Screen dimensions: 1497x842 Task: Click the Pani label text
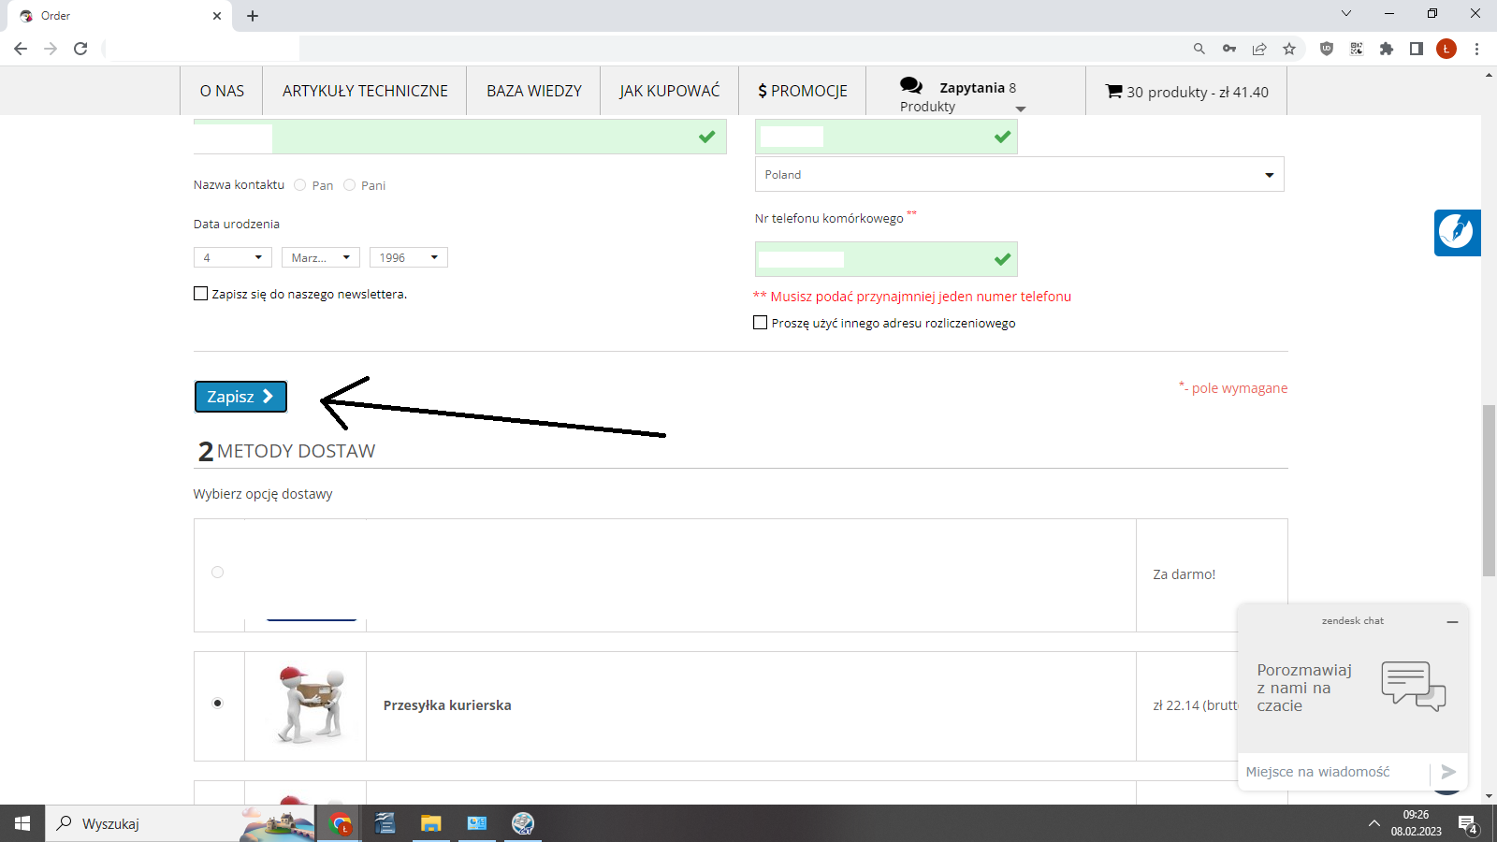point(373,185)
